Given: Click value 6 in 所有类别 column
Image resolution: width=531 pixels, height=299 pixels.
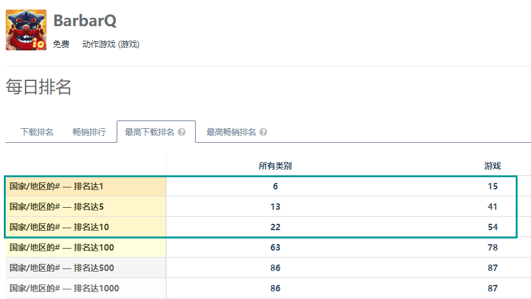Looking at the screenshot, I should coord(275,186).
